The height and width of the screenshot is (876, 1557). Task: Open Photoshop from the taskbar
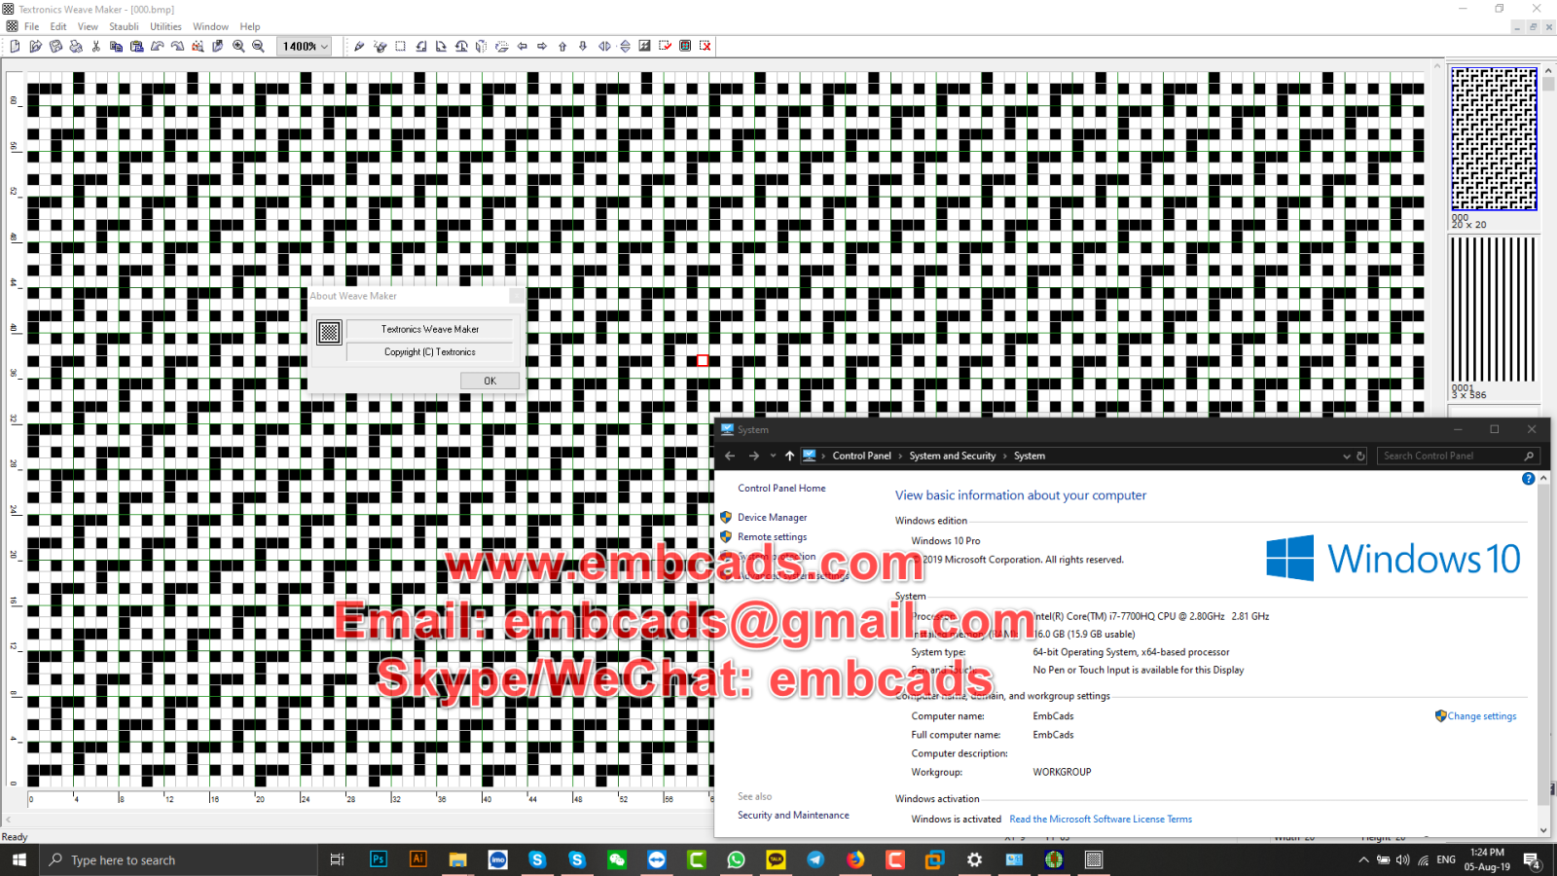[379, 859]
